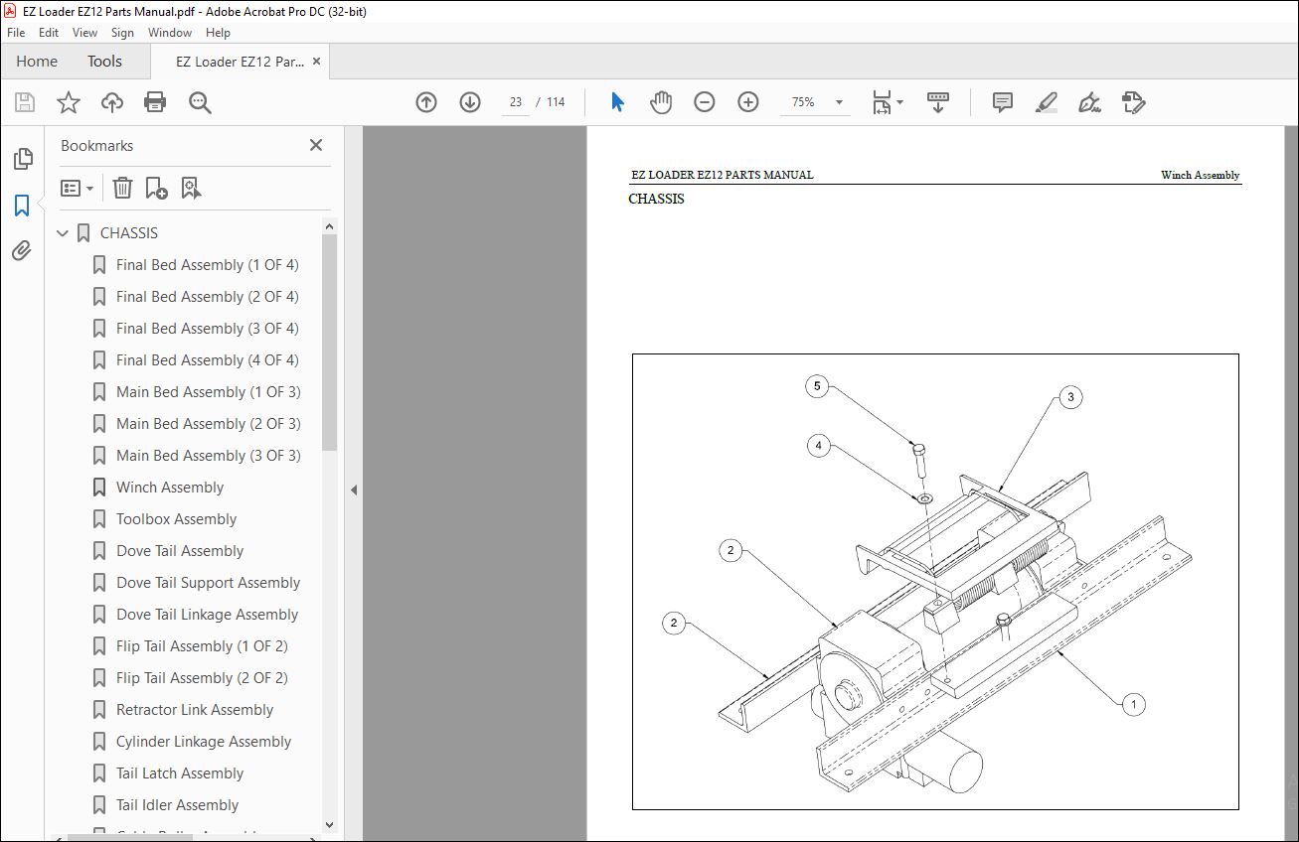Open the Window menu
Screen dimensions: 1299x842
[170, 33]
